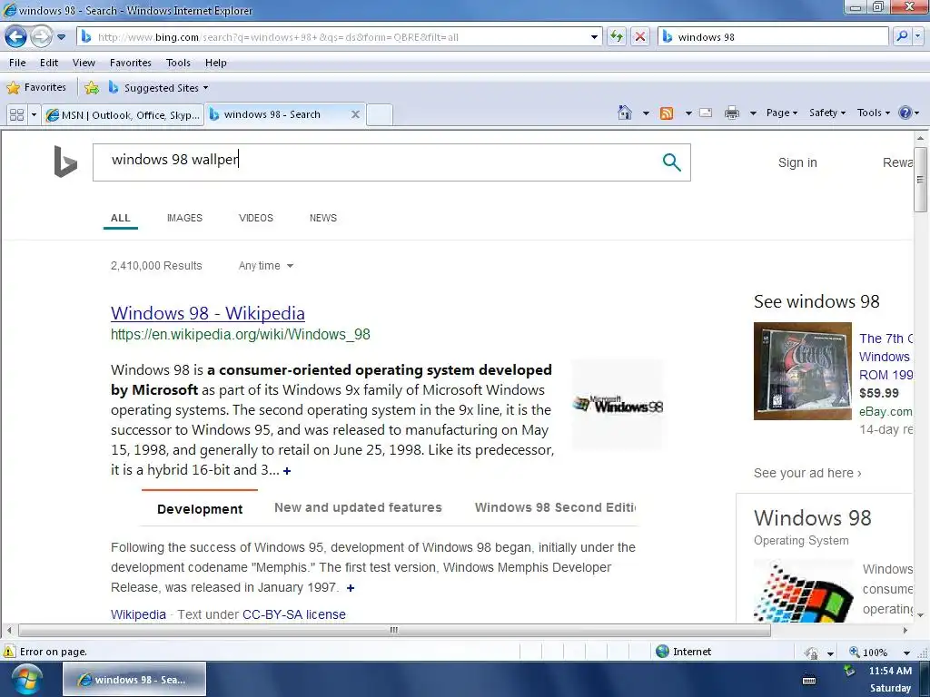The image size is (930, 697).
Task: Open the command bar Tools dropdown
Action: click(873, 113)
